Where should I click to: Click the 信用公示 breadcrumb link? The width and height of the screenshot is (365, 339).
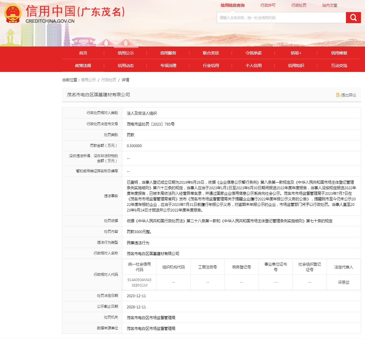(89, 80)
